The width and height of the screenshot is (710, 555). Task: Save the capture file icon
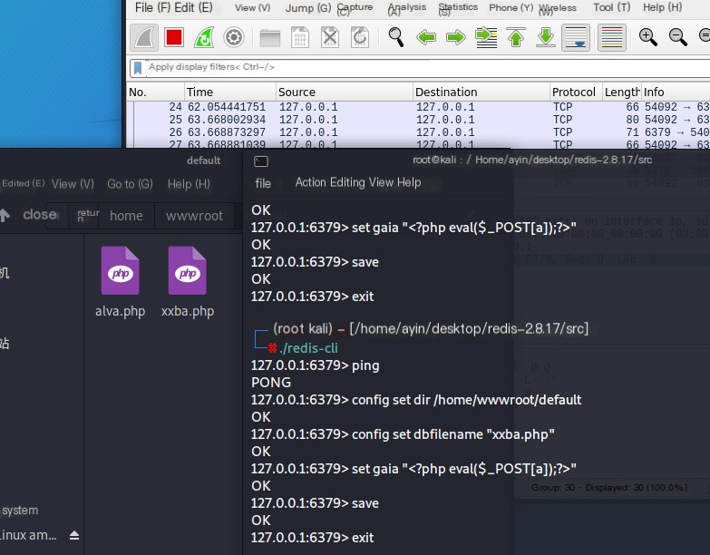300,37
